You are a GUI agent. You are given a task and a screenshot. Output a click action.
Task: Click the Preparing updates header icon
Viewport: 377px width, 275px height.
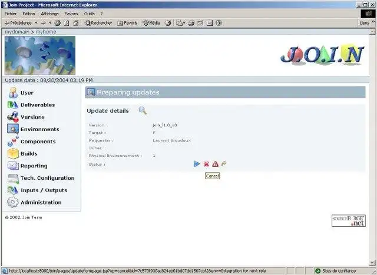(91, 92)
